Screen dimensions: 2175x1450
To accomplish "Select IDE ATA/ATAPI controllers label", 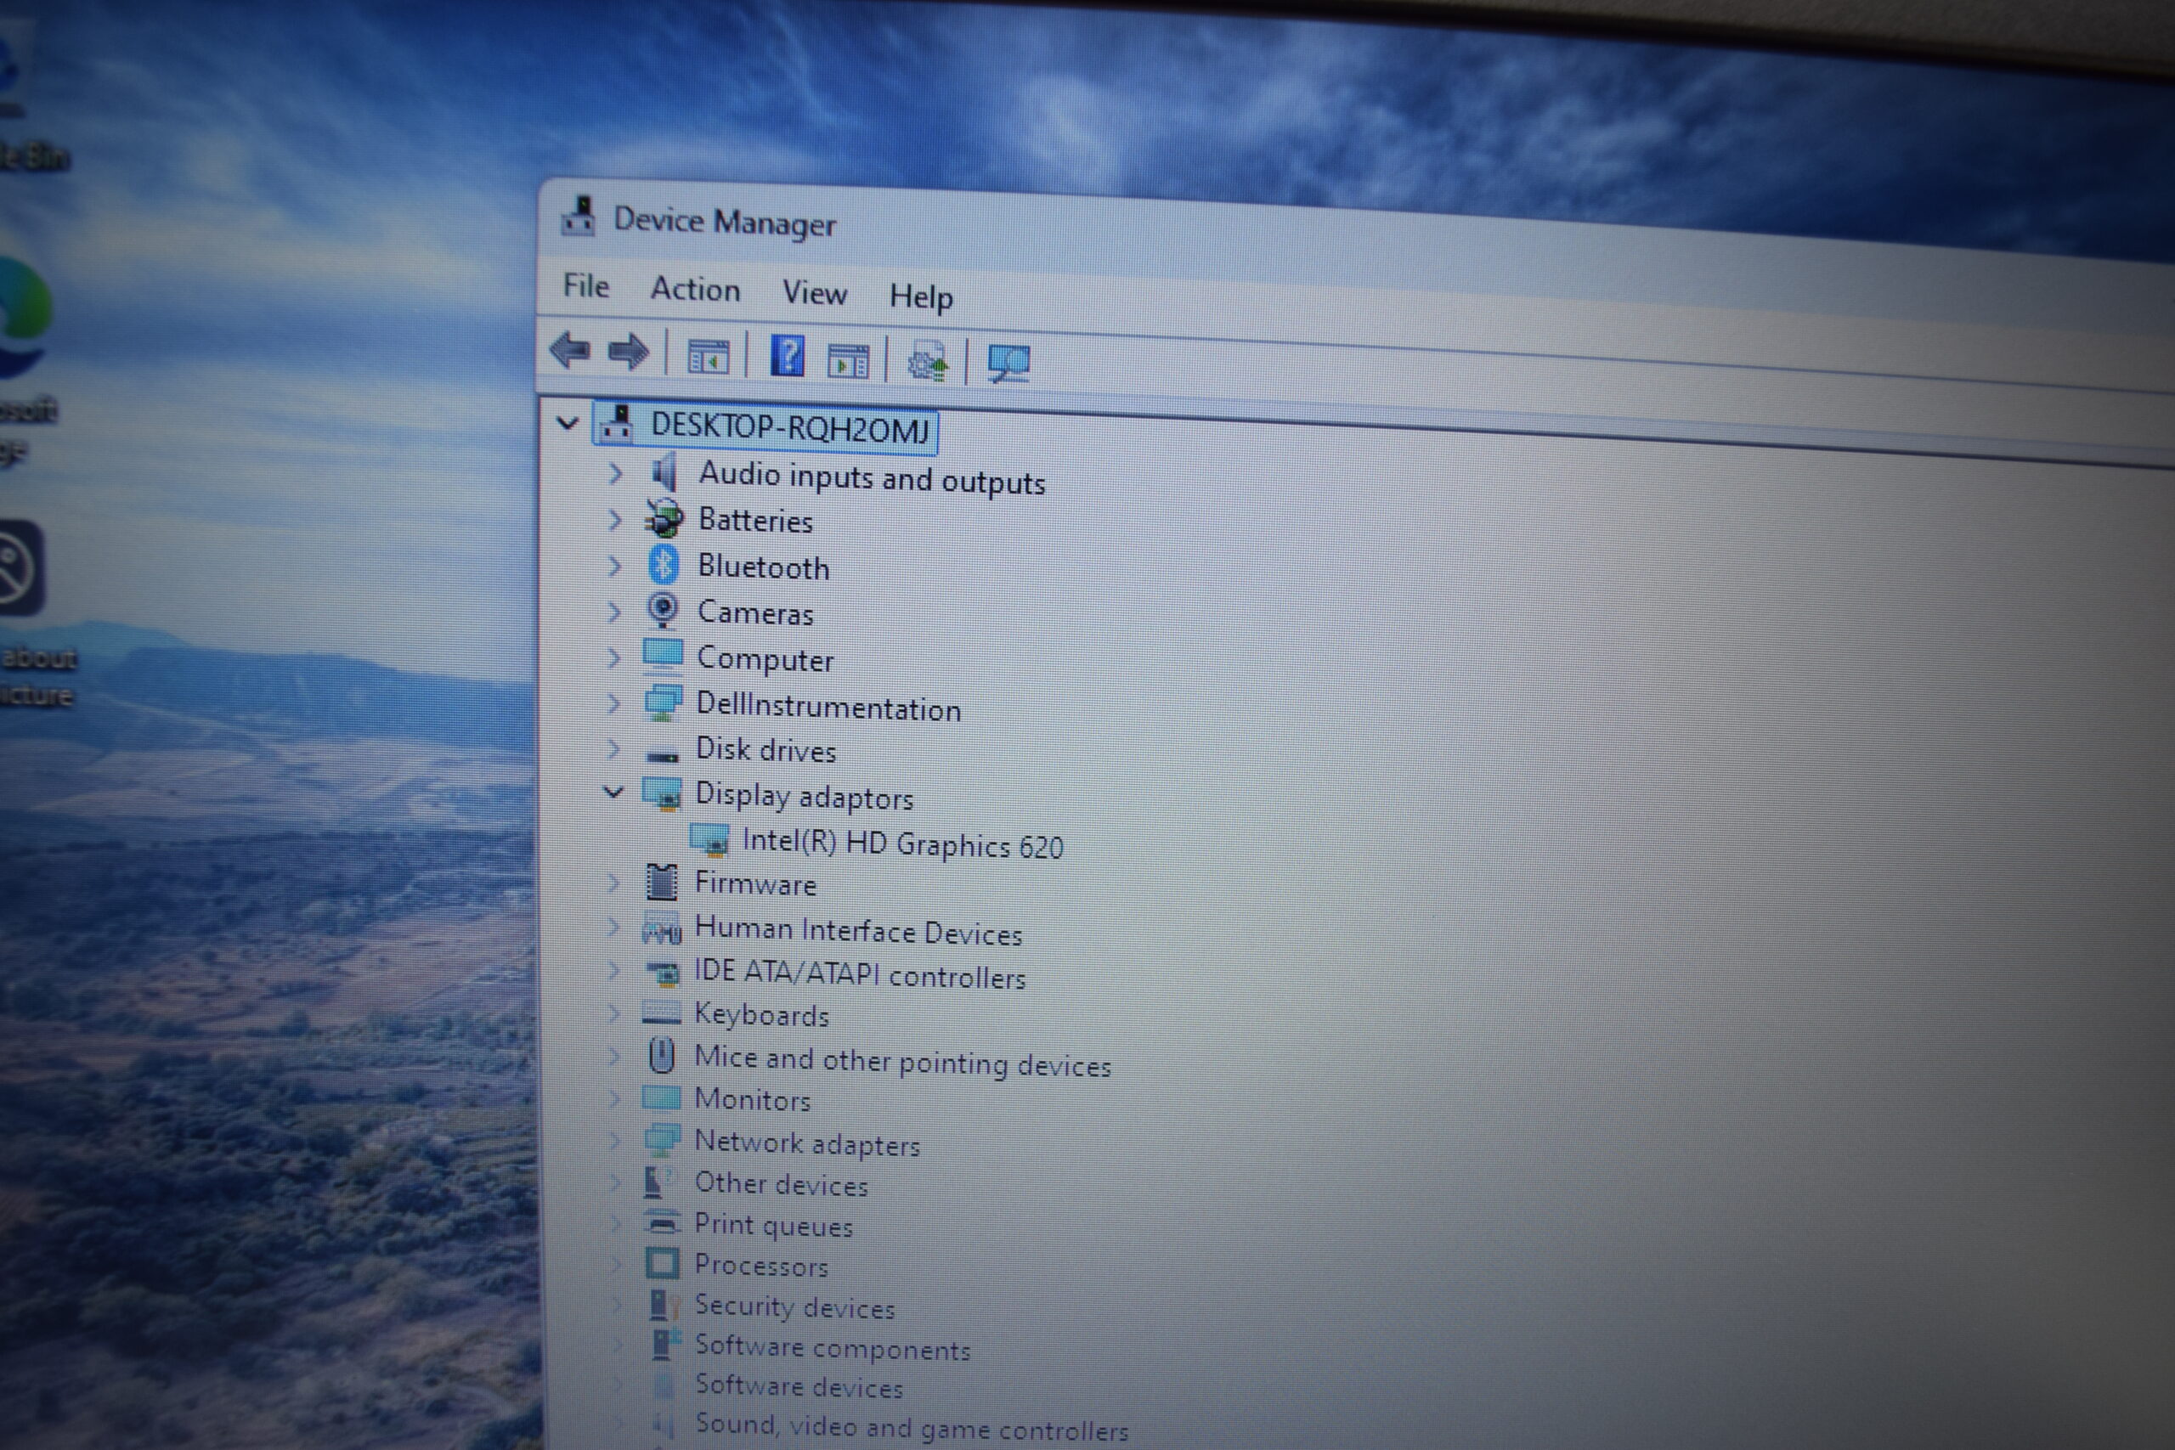I will tap(860, 974).
